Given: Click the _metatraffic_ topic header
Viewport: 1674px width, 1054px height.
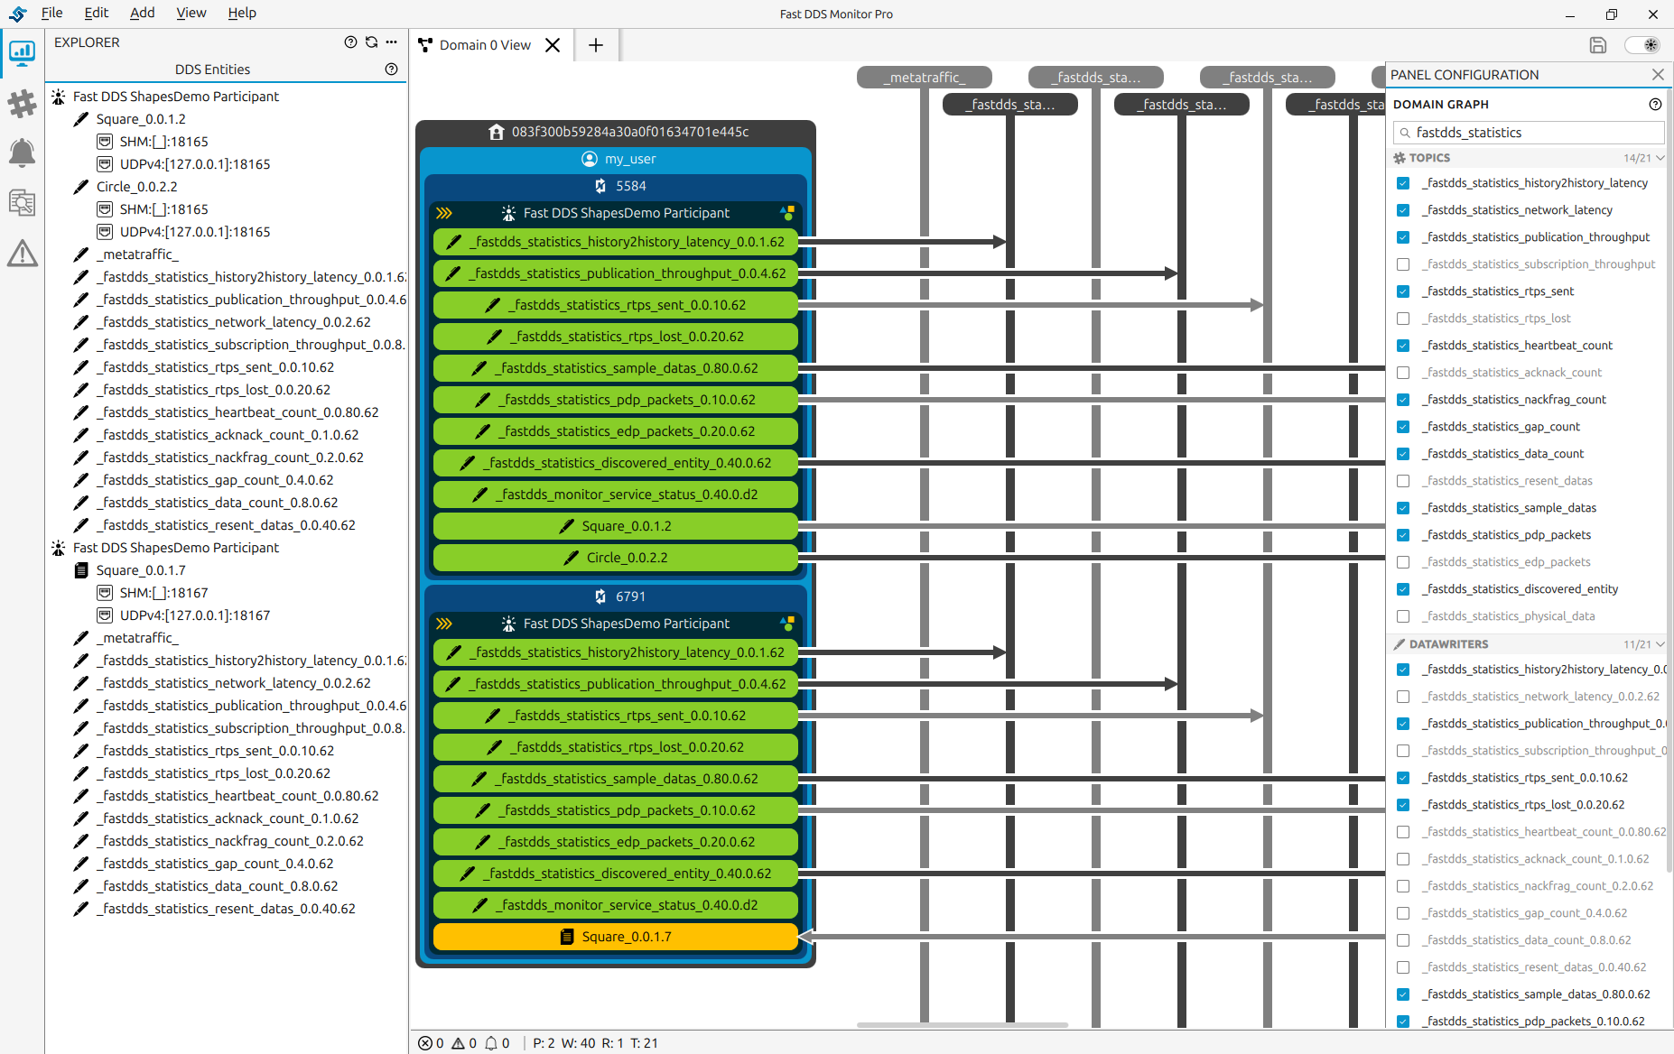Looking at the screenshot, I should point(925,78).
